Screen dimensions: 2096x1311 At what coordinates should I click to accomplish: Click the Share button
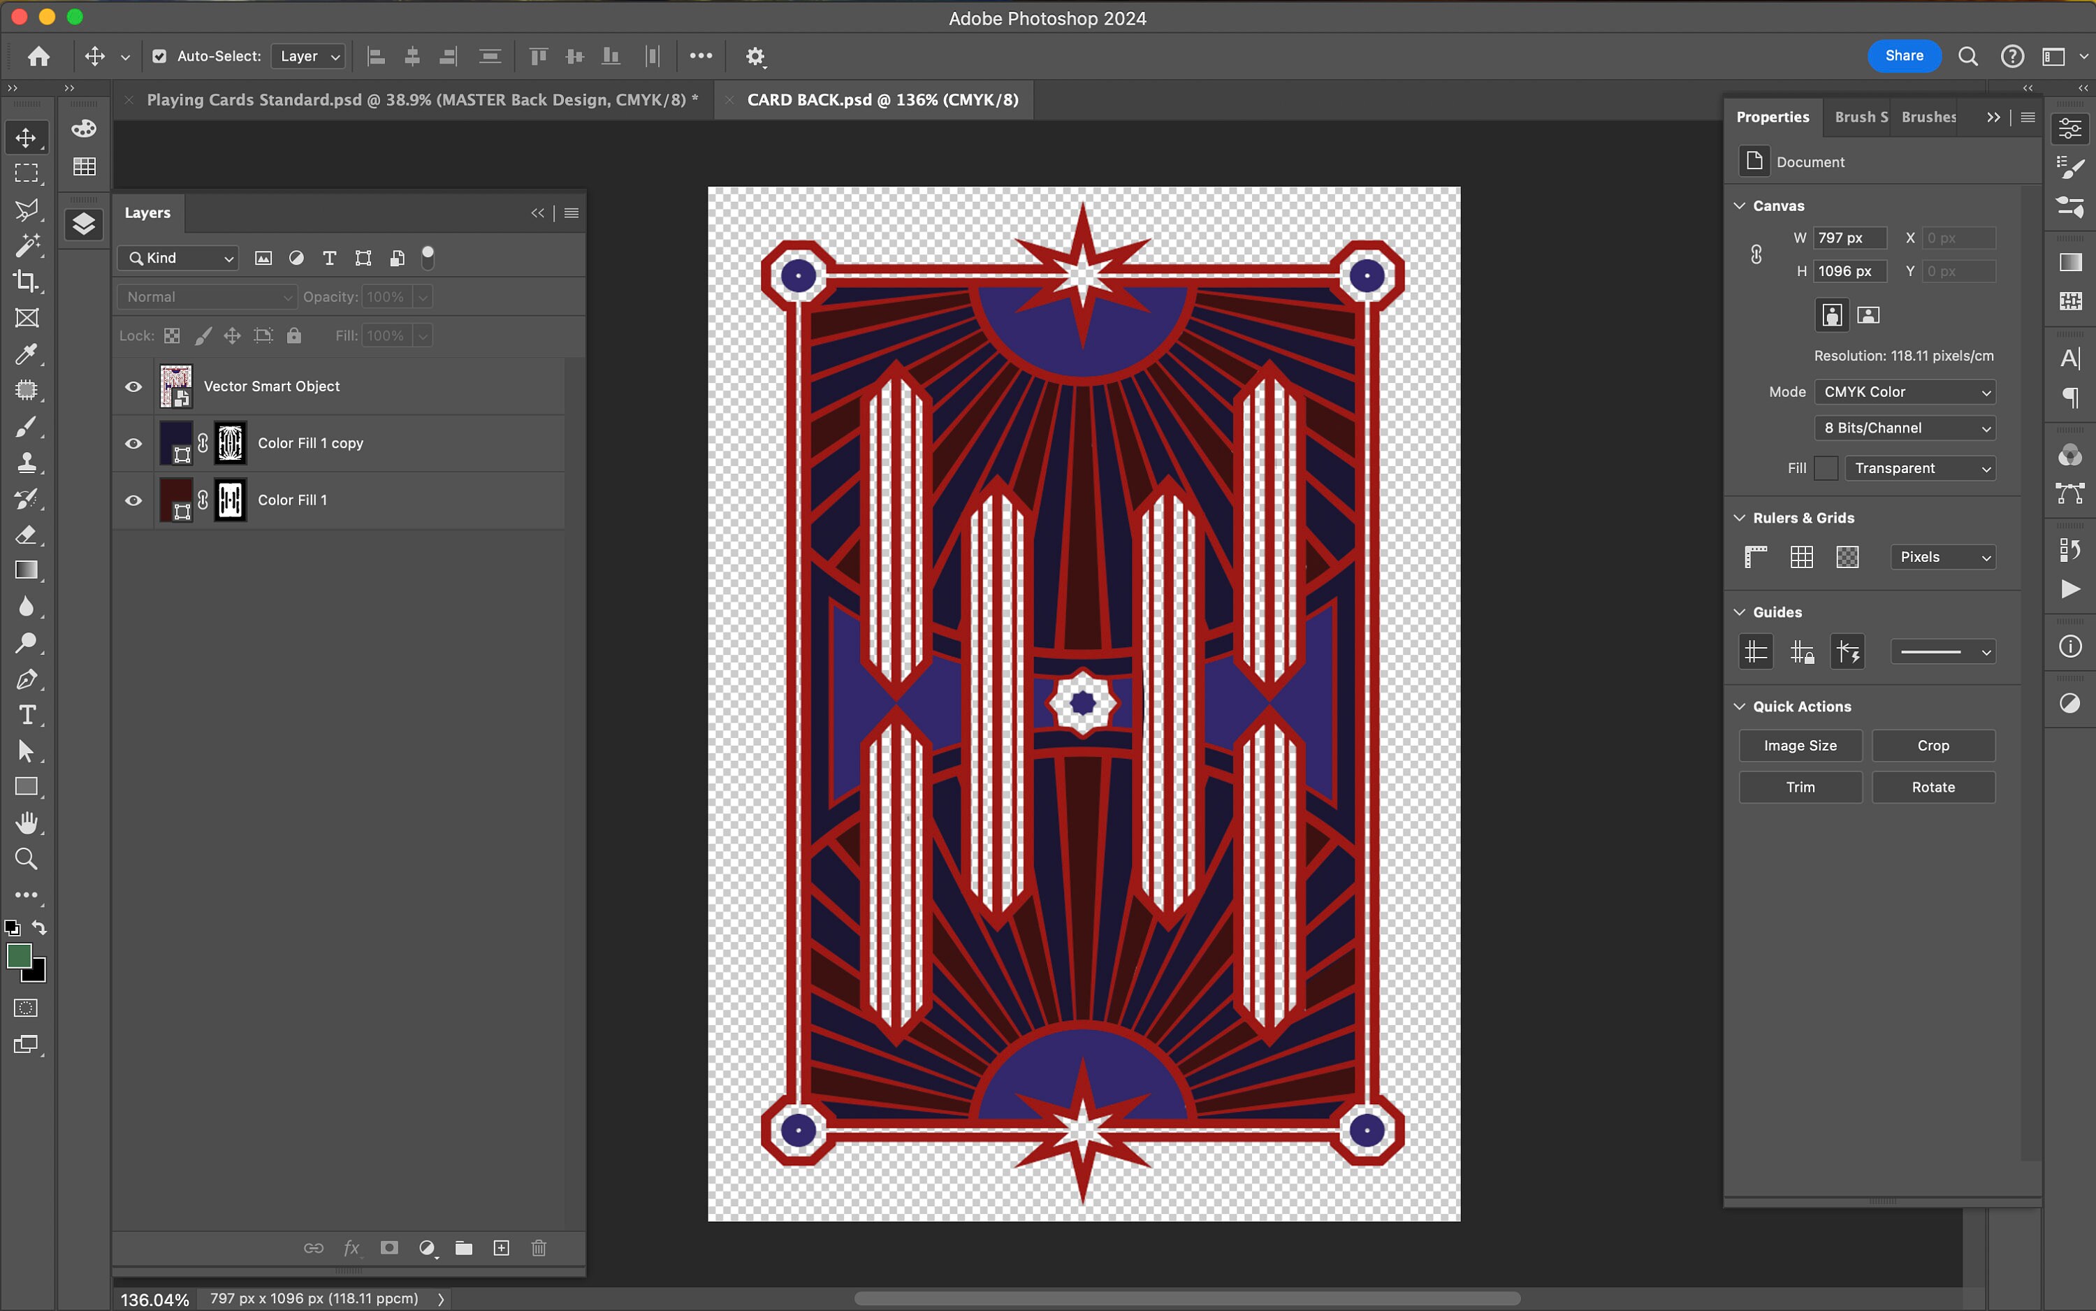(x=1904, y=55)
